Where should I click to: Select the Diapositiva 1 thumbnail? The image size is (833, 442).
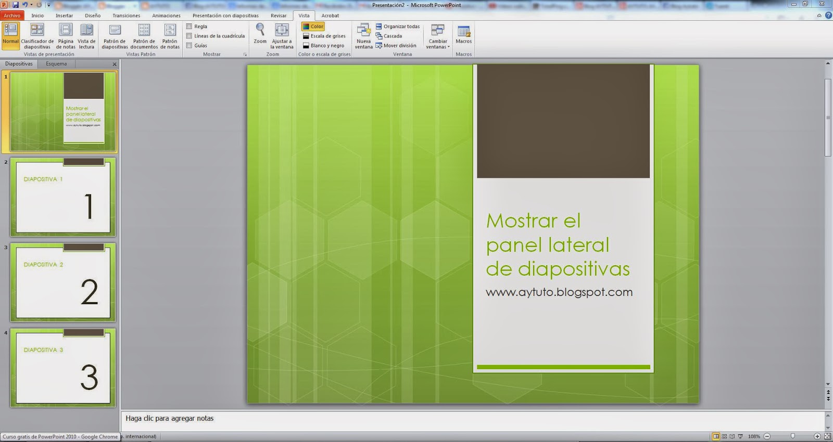click(x=63, y=197)
